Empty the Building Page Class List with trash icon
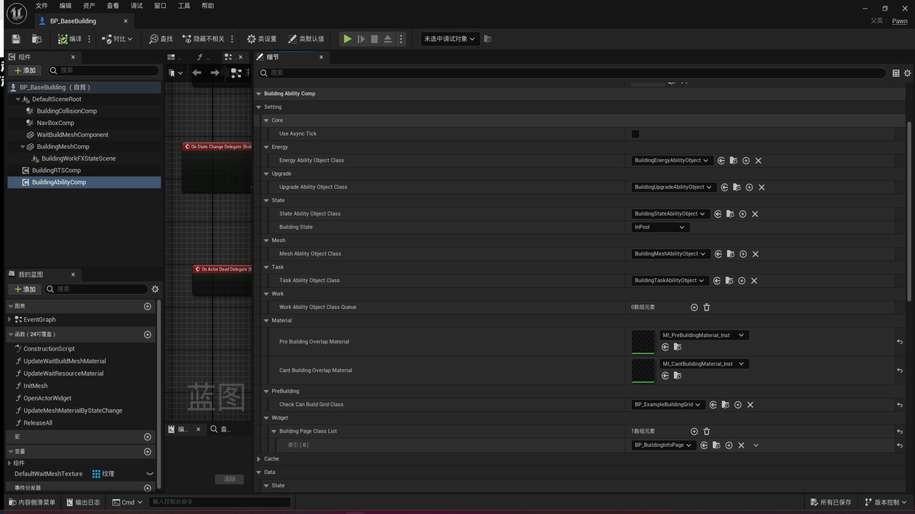Screen dimensions: 915x514 pos(707,431)
